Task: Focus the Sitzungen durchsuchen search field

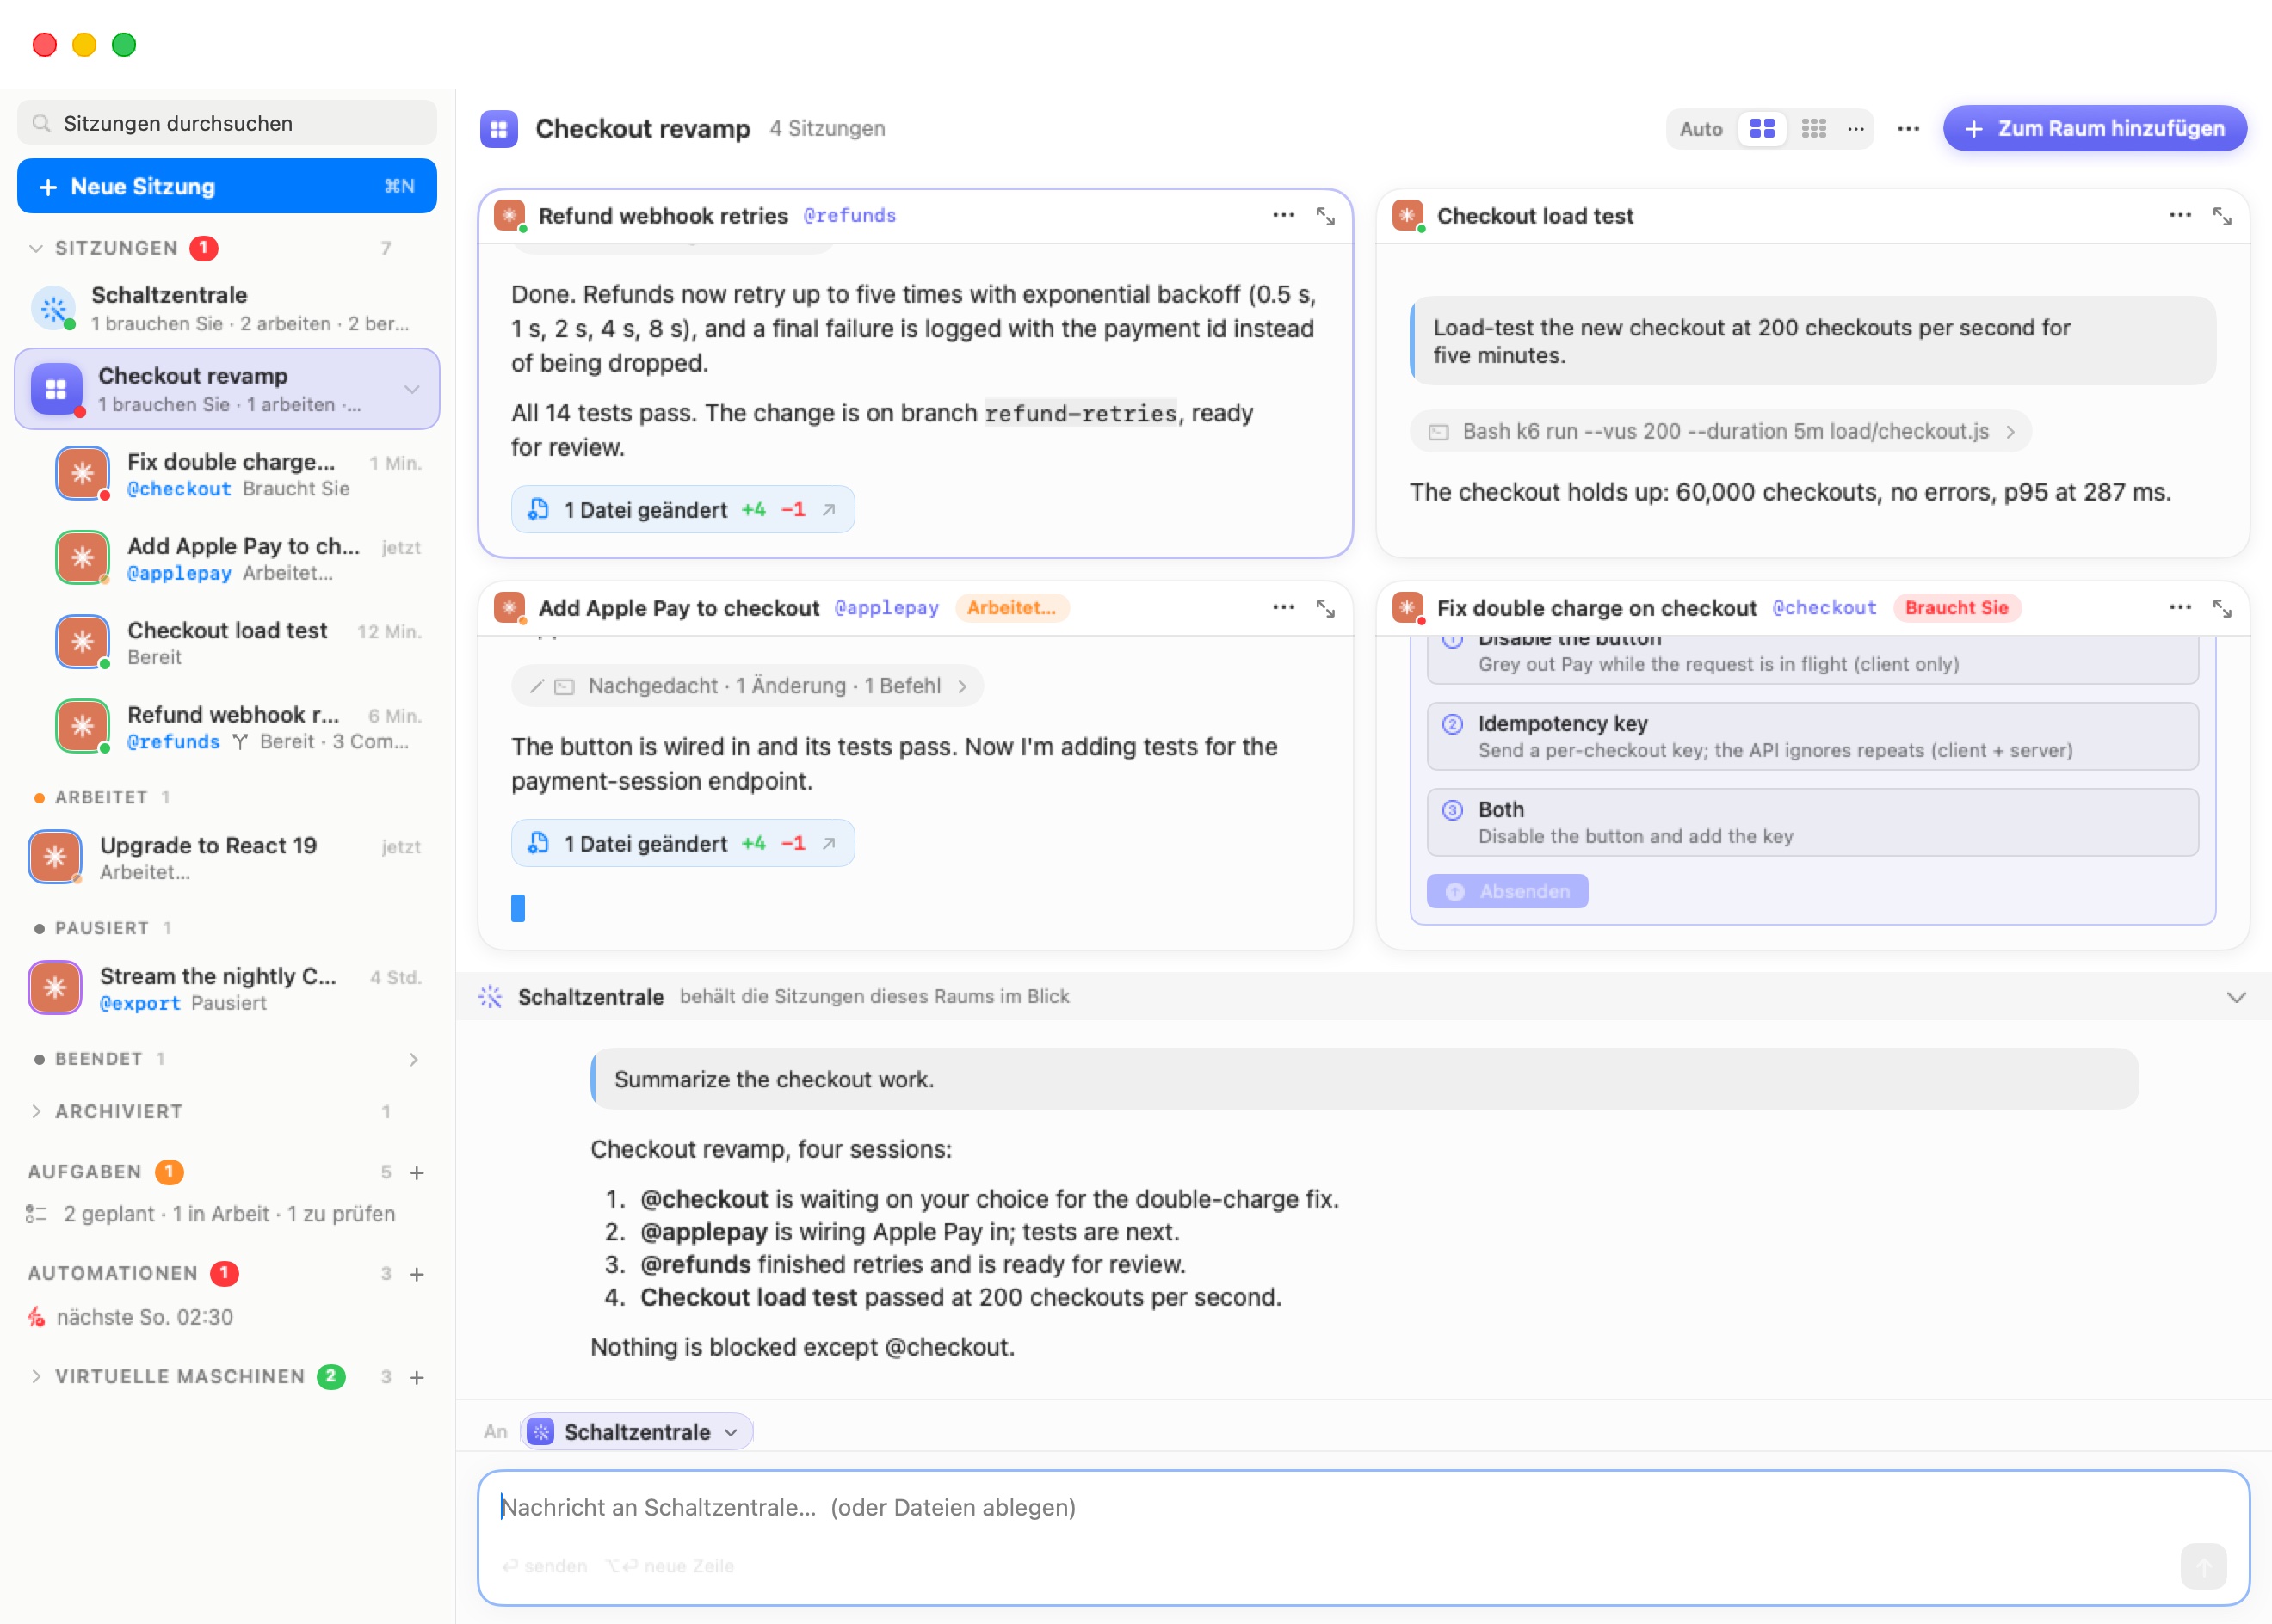Action: 227,123
